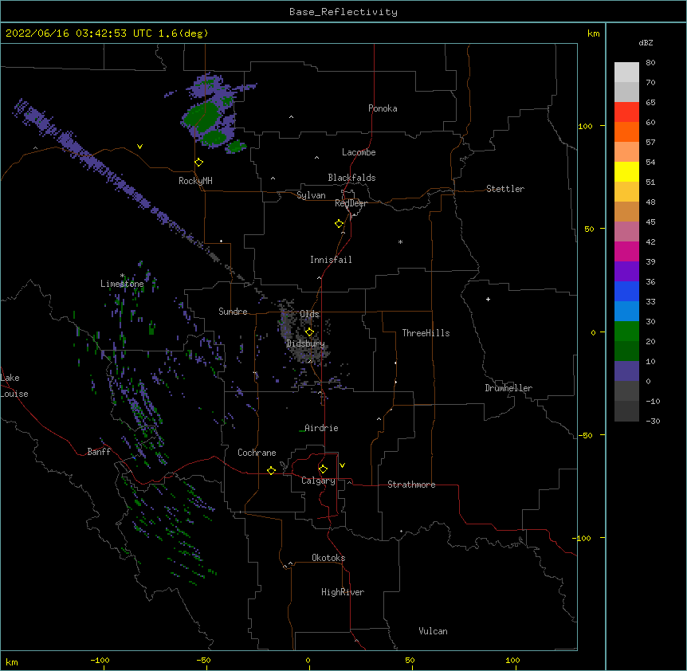Select the HighRiver label
Image resolution: width=687 pixels, height=671 pixels.
pyautogui.click(x=343, y=592)
